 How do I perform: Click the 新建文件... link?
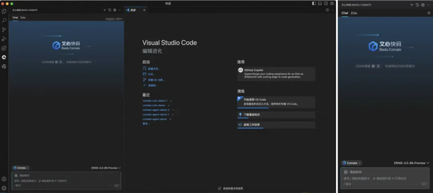click(153, 69)
